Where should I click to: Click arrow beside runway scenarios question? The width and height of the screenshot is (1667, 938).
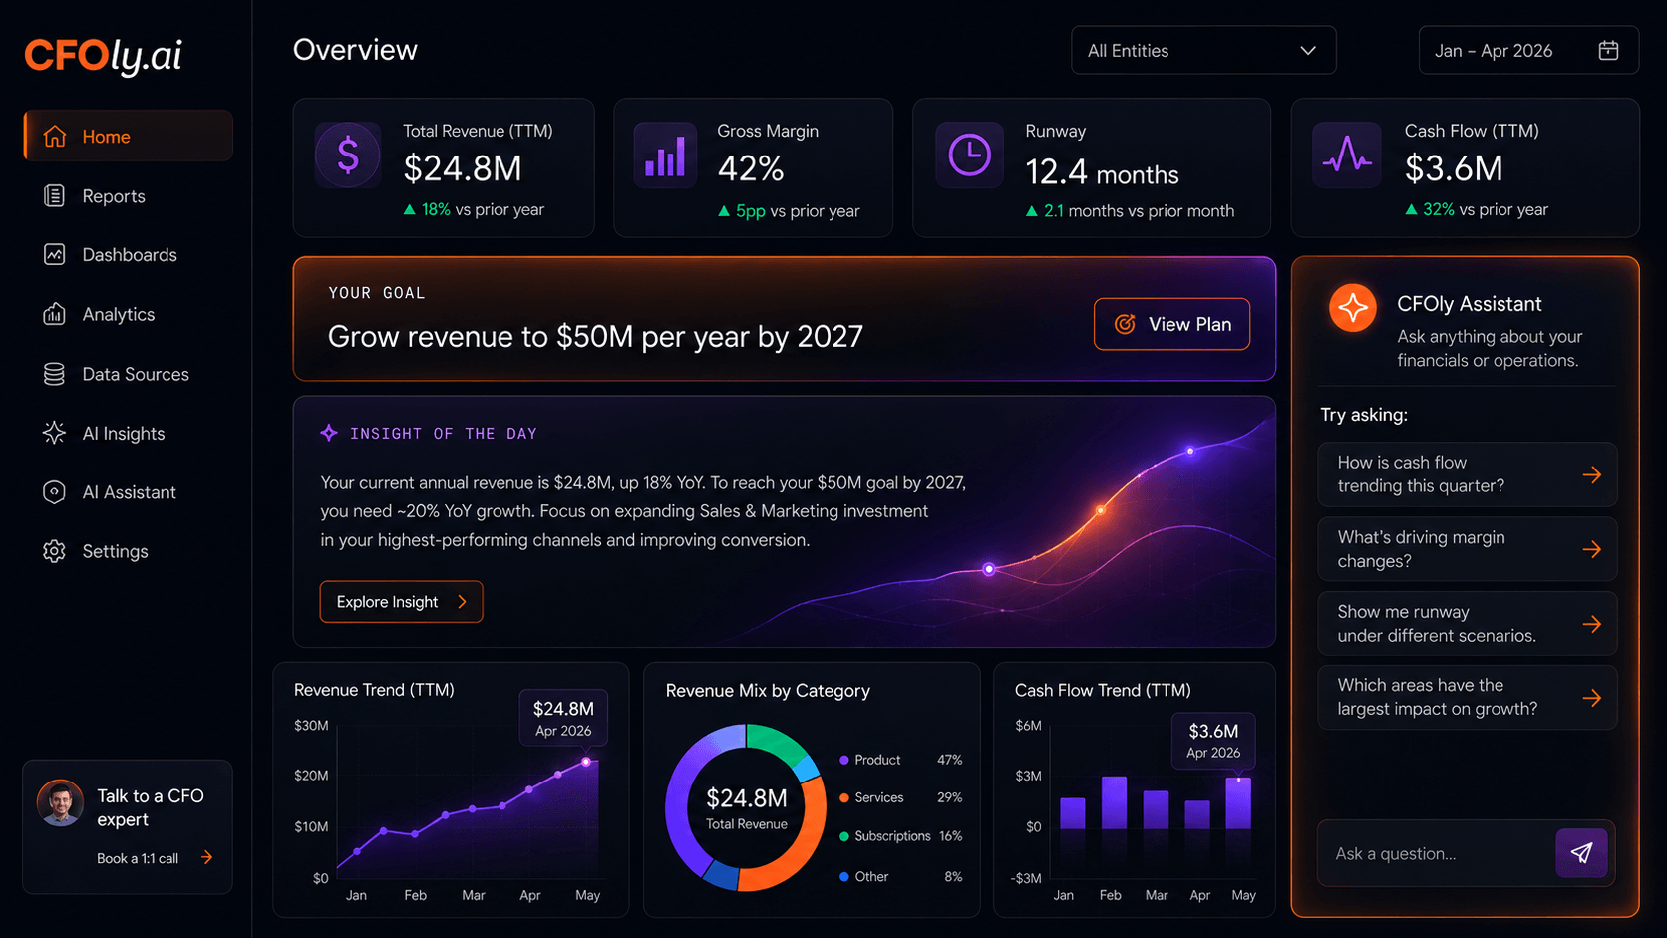point(1592,624)
